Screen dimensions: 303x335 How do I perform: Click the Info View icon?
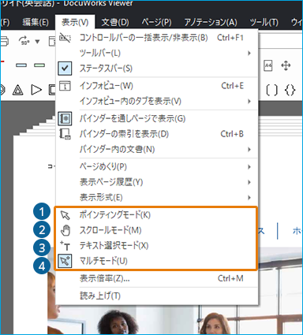(65, 86)
